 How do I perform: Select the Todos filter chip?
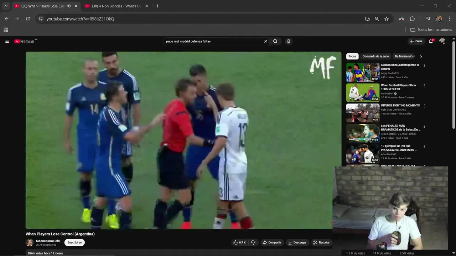pos(352,57)
